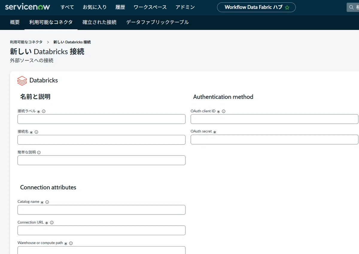The image size is (359, 254).
Task: Switch to the 利用可能なコネクタ tab
Action: click(x=51, y=22)
